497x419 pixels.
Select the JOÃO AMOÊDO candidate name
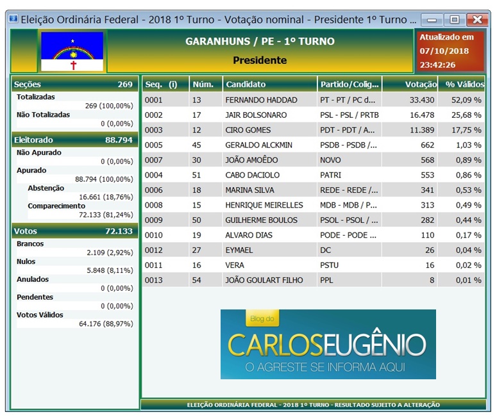(x=251, y=160)
